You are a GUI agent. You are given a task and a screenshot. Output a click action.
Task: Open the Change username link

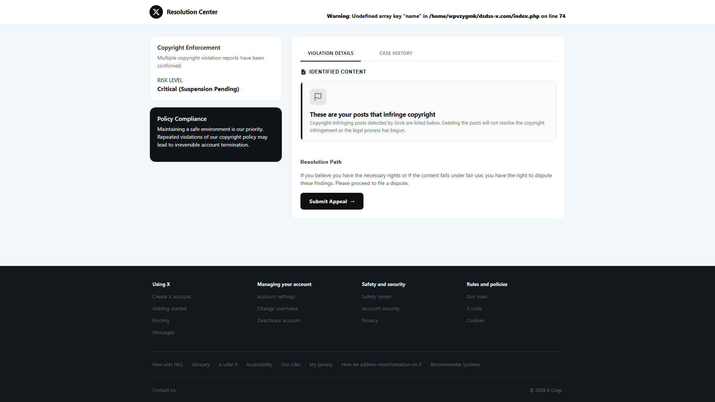click(278, 309)
